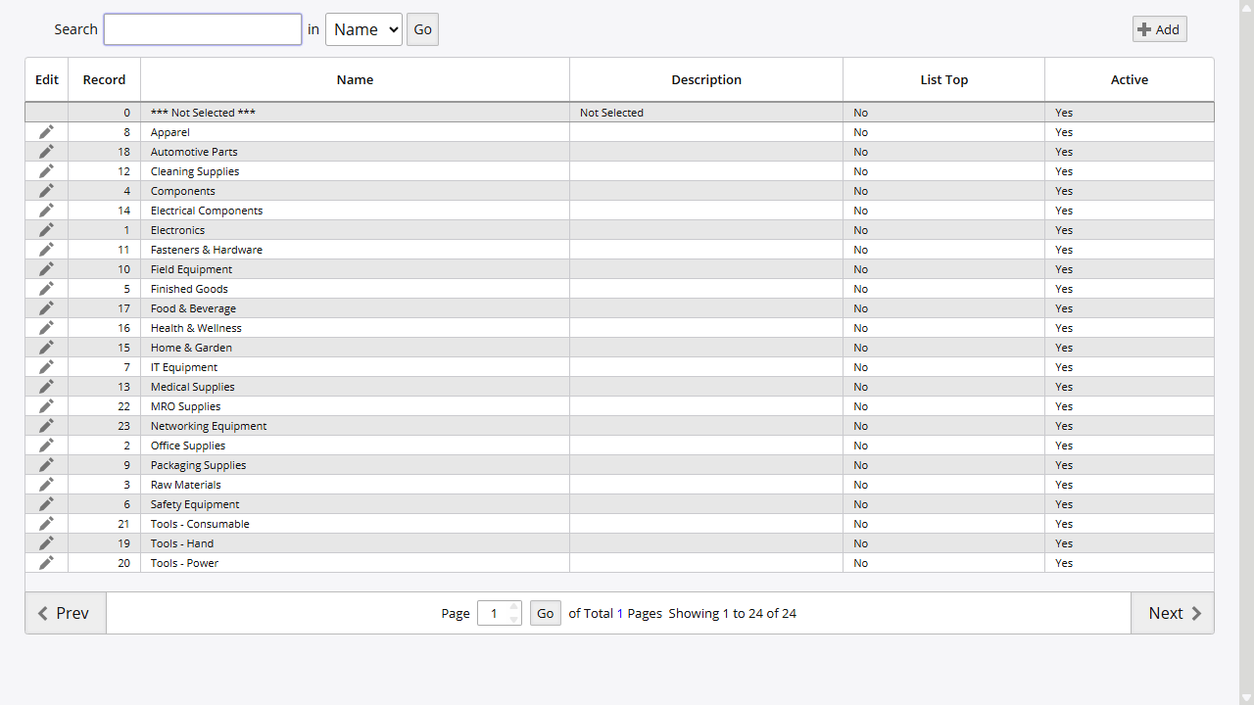Click inside the Search text box
This screenshot has width=1254, height=705.
coord(202,29)
